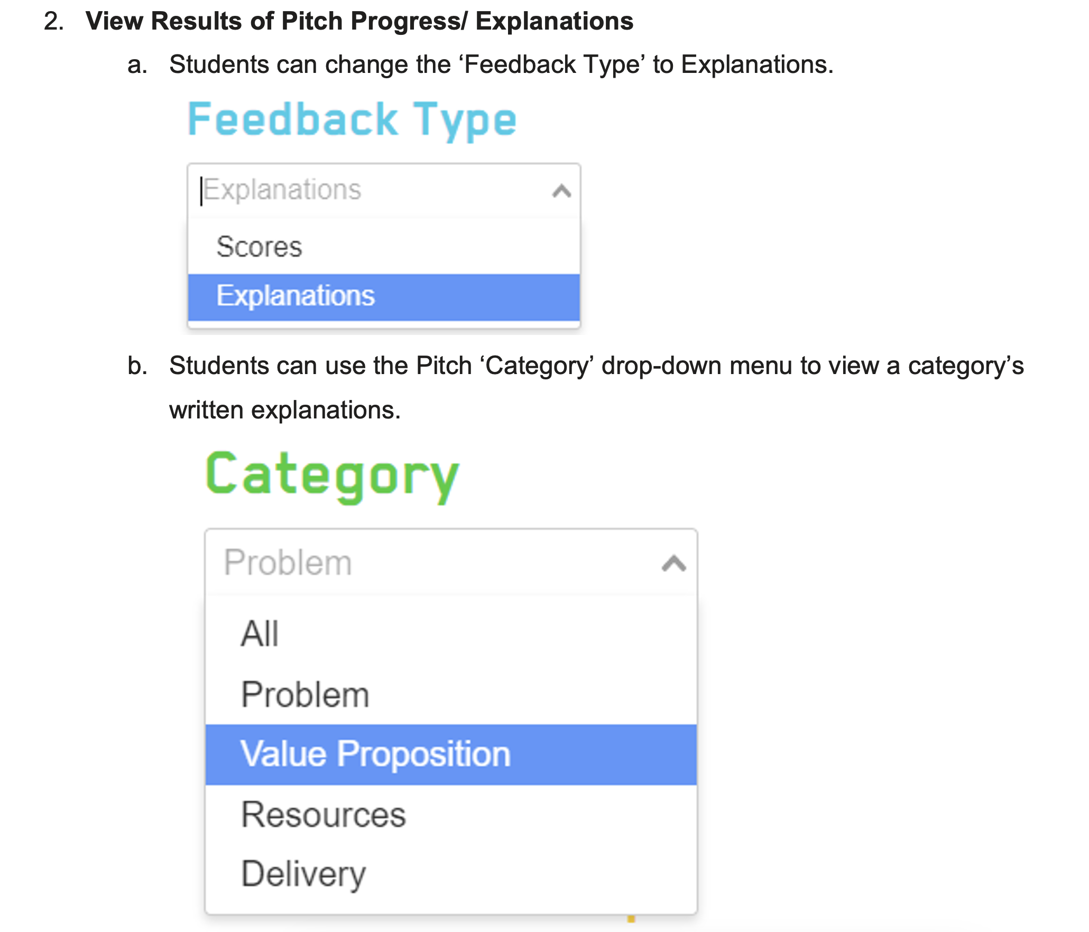Click the Feedback Type combo box field
The image size is (1089, 932).
coord(370,190)
